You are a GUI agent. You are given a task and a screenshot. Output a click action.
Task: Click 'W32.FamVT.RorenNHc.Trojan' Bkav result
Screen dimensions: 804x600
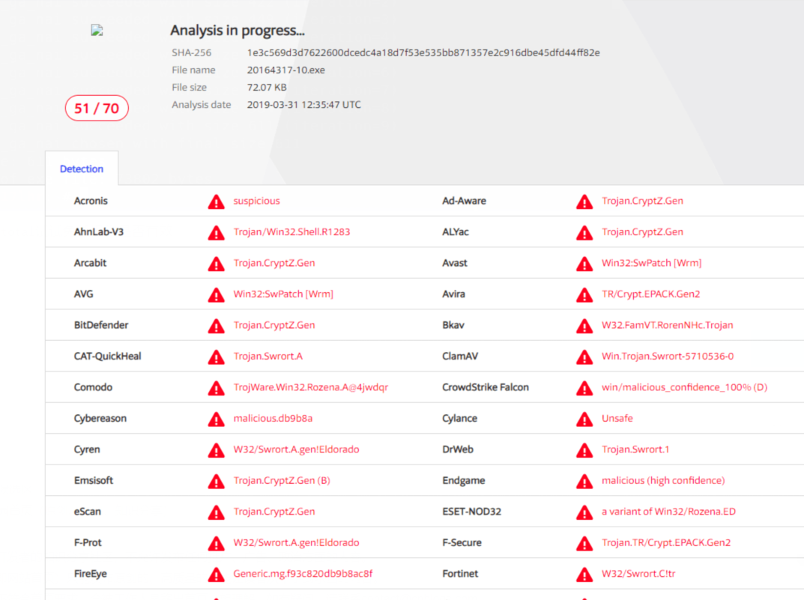(x=668, y=325)
